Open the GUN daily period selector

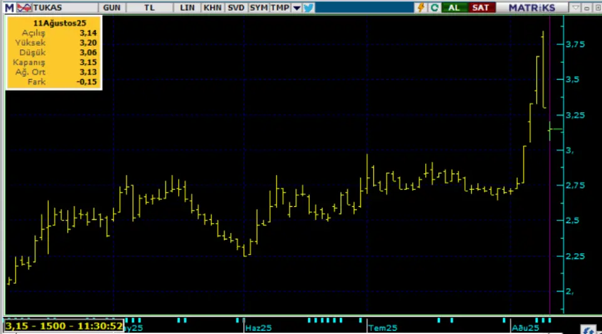pos(112,8)
